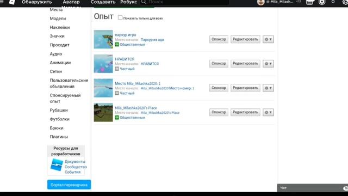This screenshot has height=196, width=348.
Task: Click Редактировать for Mila_Milashka2020's Place
Action: pyautogui.click(x=245, y=112)
